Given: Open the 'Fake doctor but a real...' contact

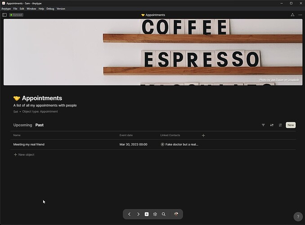Looking at the screenshot, I should (x=179, y=144).
